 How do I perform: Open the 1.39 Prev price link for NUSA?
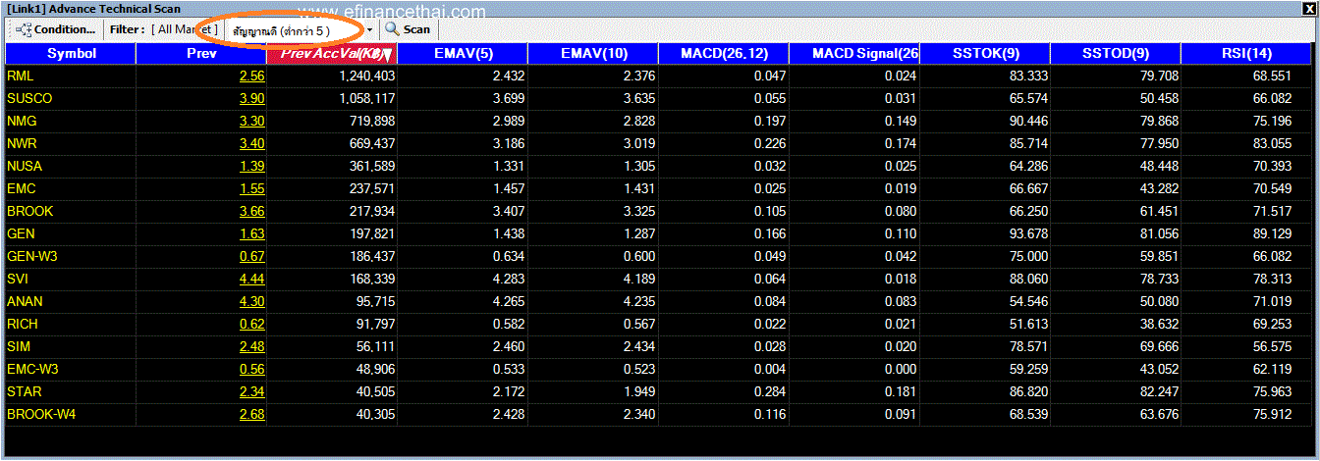tap(251, 166)
